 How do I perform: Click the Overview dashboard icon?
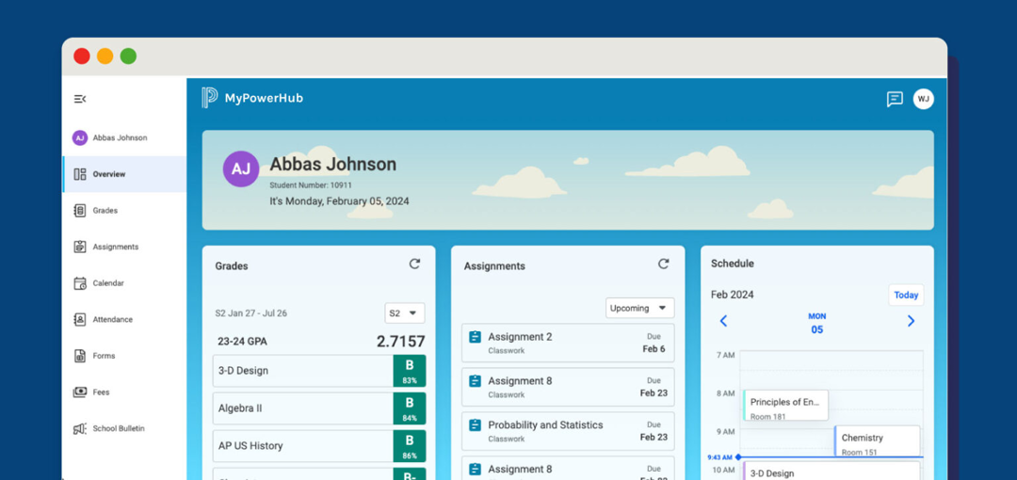tap(80, 174)
